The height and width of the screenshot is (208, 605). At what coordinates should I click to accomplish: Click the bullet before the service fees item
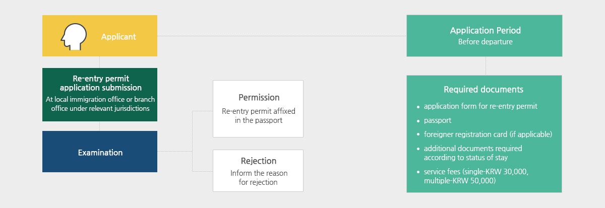point(418,172)
